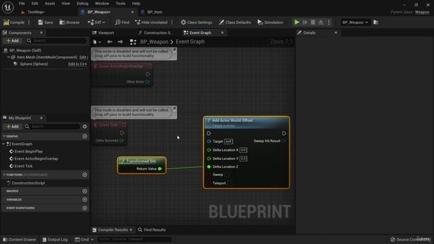The image size is (434, 244).
Task: Close the Event Graph tab
Action: point(222,33)
